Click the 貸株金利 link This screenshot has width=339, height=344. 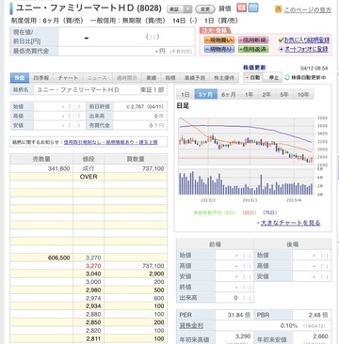coord(191,325)
